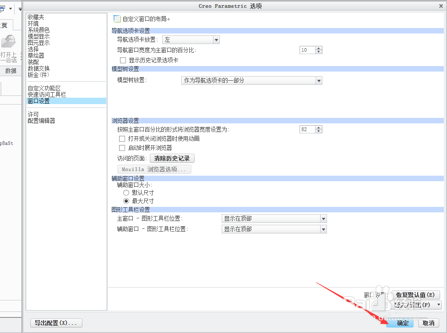The height and width of the screenshot is (333, 447).
Task: Select 窗口设置 in the category list
Action: [66, 101]
